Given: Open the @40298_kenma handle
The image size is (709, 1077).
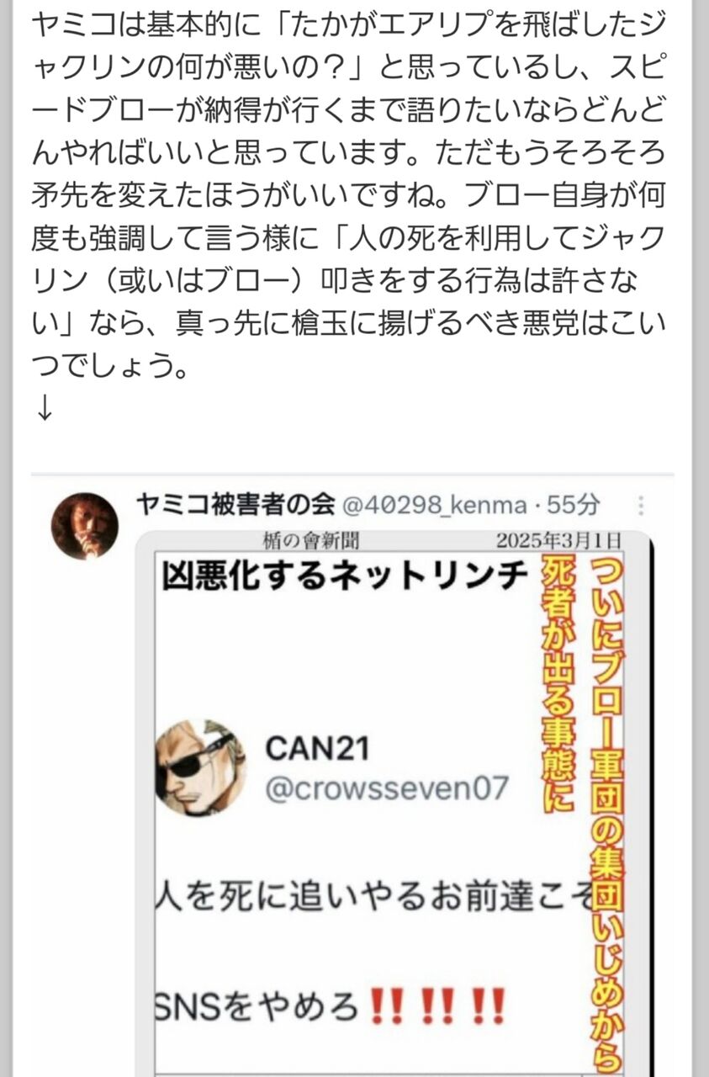Looking at the screenshot, I should pos(432,505).
